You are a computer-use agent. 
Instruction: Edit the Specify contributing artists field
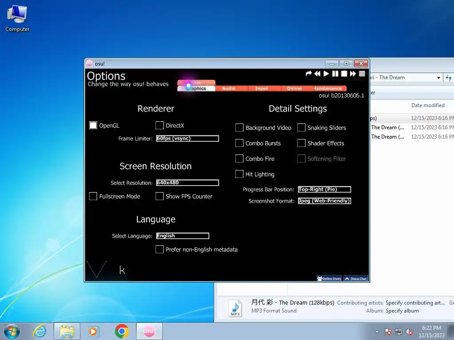pyautogui.click(x=415, y=303)
